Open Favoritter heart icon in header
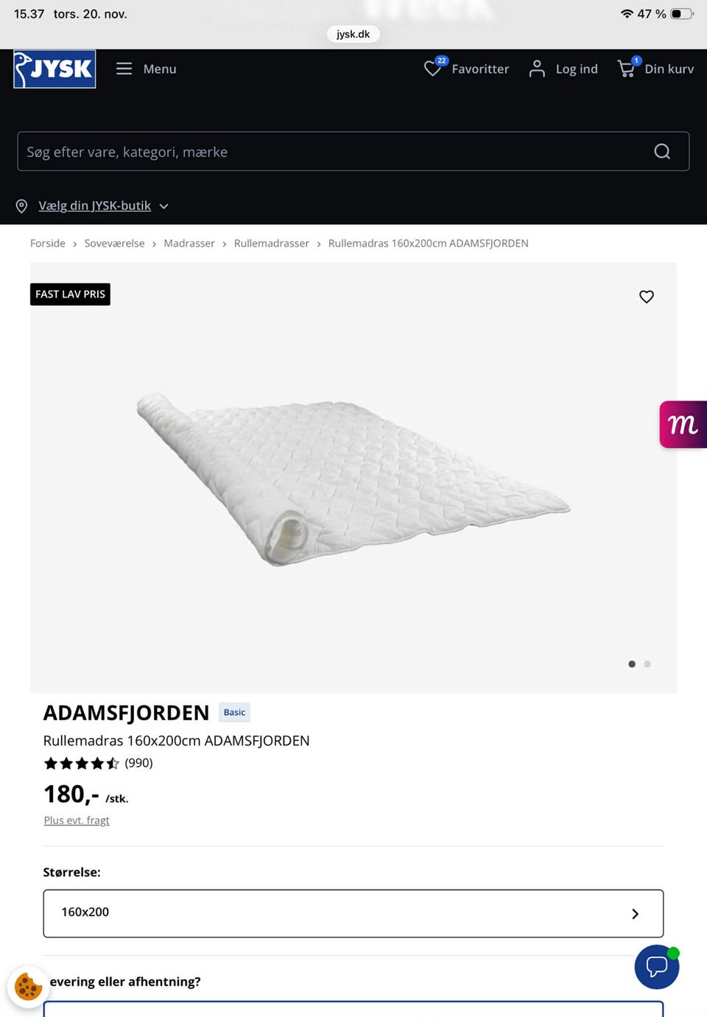Screen dimensions: 707x1017 click(x=432, y=68)
